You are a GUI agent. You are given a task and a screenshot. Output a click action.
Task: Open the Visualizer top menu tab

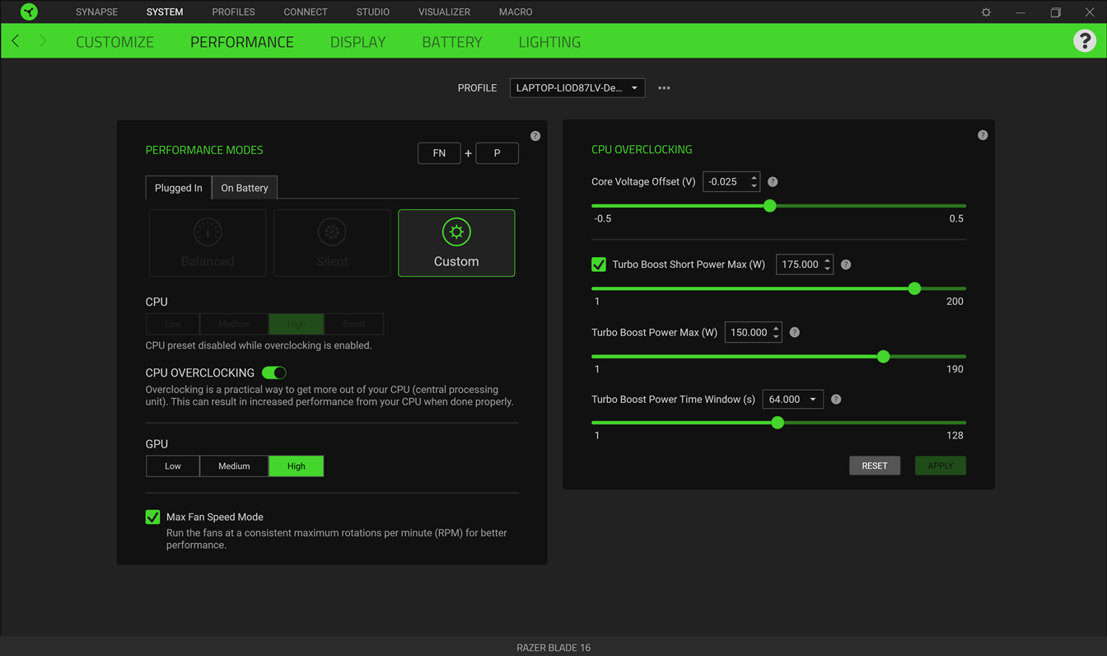(x=444, y=12)
